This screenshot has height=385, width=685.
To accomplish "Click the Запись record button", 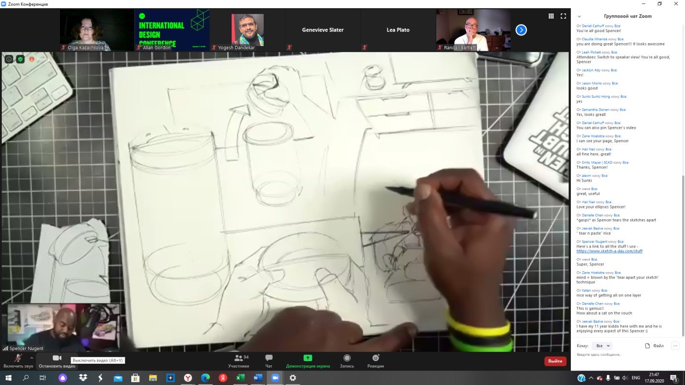I will (x=347, y=361).
